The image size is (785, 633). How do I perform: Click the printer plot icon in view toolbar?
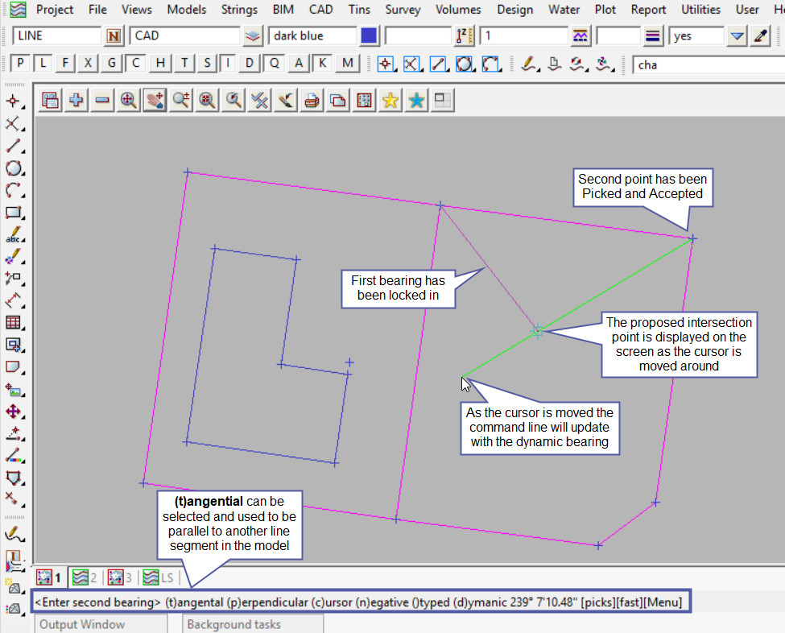tap(312, 100)
